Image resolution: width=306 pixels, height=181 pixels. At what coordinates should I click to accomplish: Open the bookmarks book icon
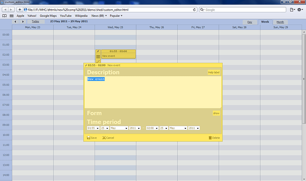tap(4, 16)
